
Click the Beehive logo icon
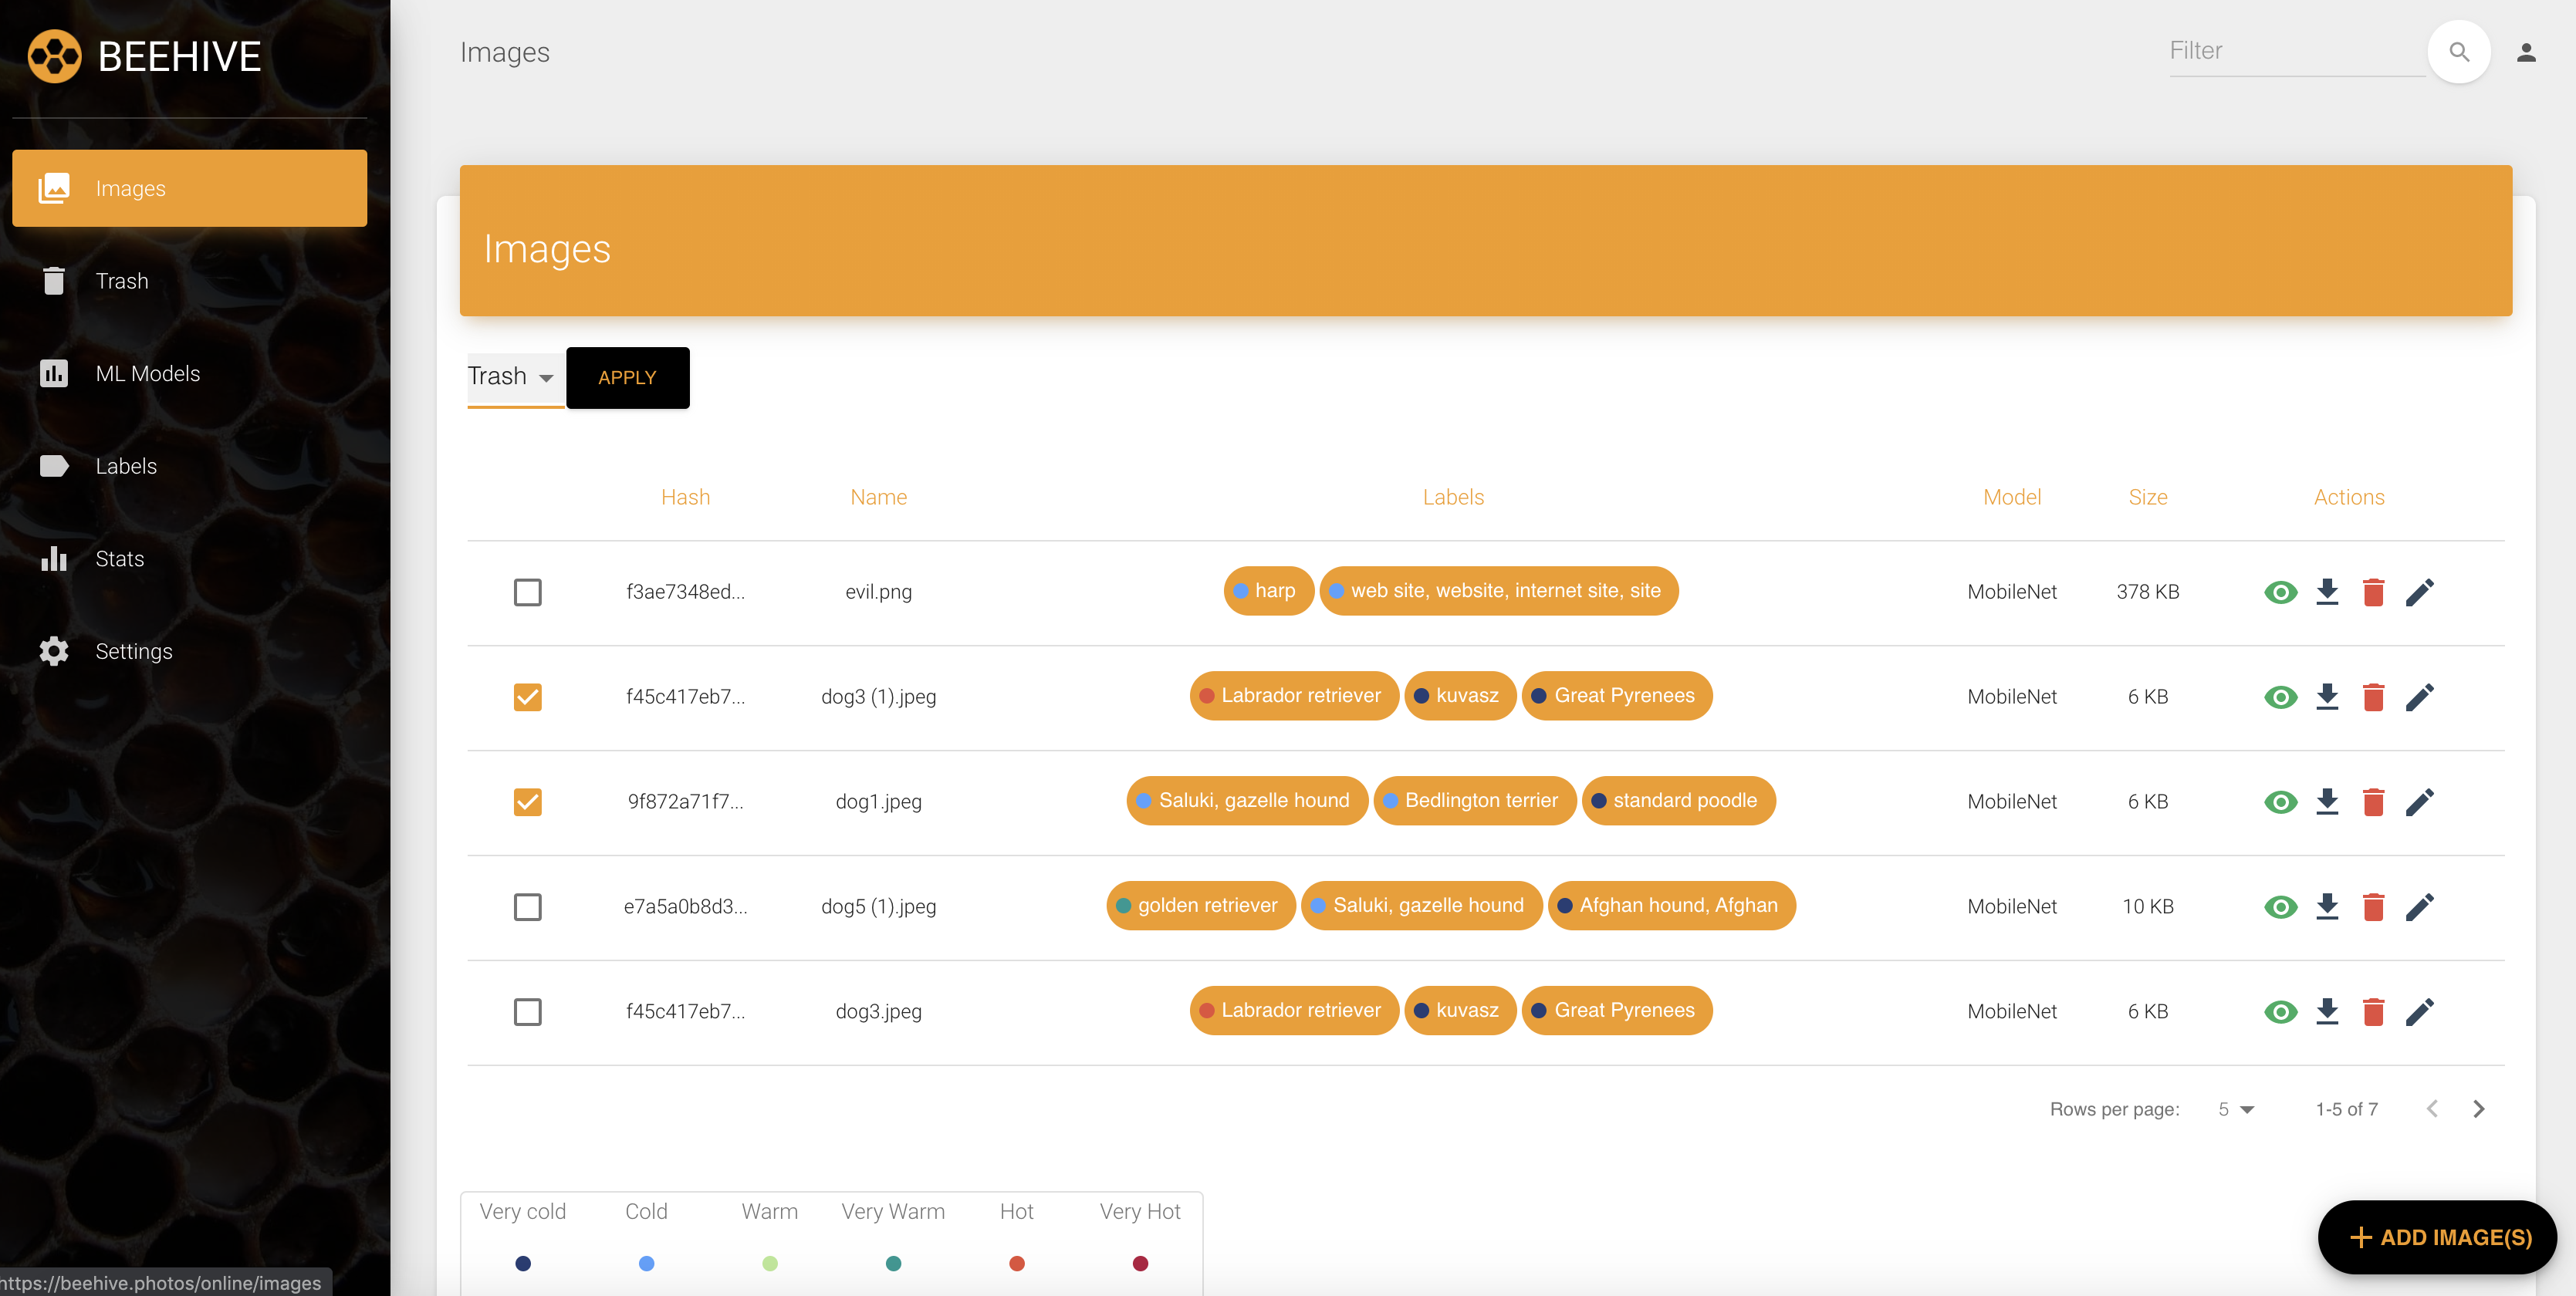pos(54,56)
